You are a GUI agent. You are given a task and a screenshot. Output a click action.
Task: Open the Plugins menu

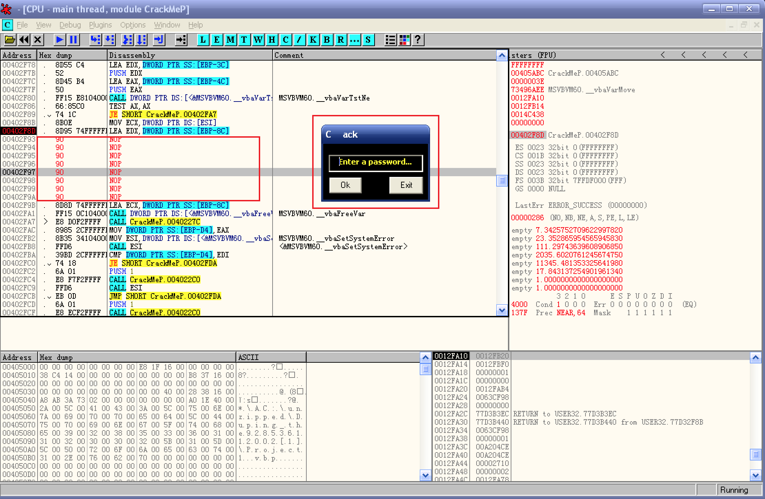(x=100, y=25)
